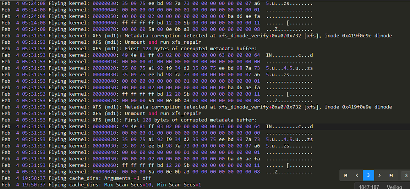
Task: Select the 05:24:08 log line at offset 00000030
Action: pos(157,3)
